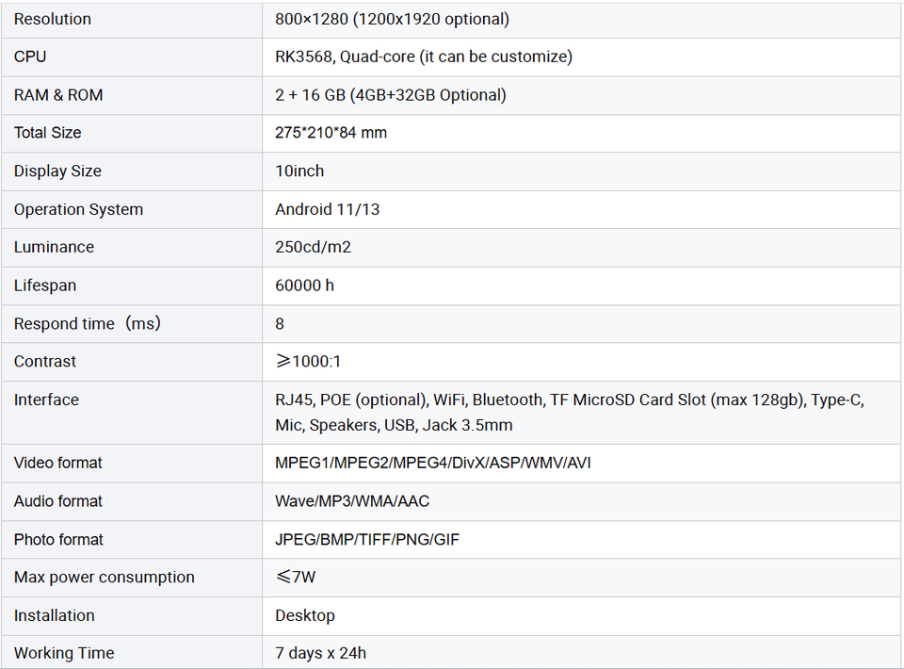Screen dimensions: 904x669
Task: Click the Interface row label
Action: point(46,400)
